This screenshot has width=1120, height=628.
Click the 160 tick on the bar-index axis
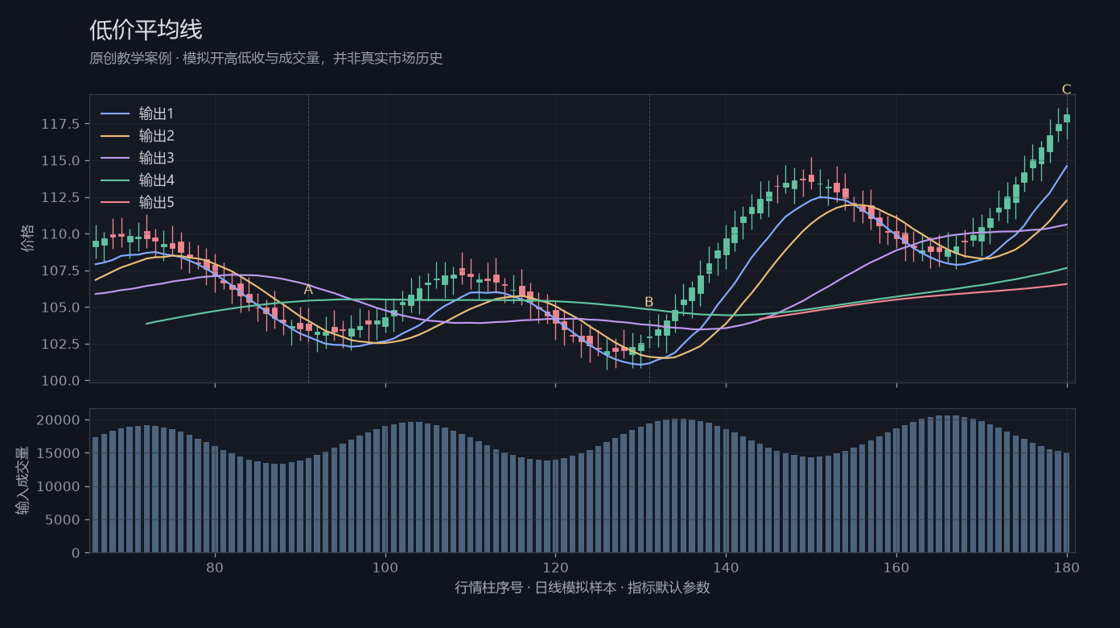point(896,567)
